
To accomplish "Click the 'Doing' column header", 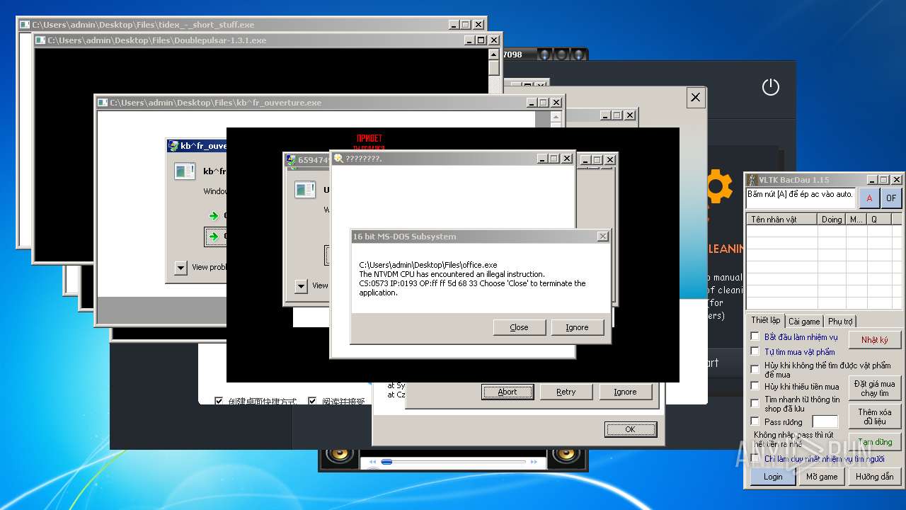I will pos(832,220).
